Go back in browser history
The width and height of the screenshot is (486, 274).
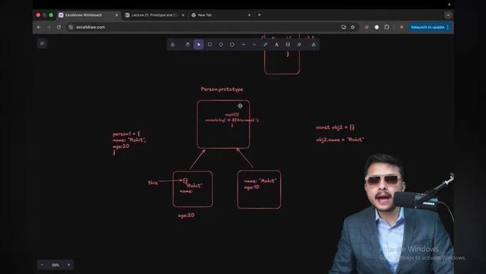(39, 27)
